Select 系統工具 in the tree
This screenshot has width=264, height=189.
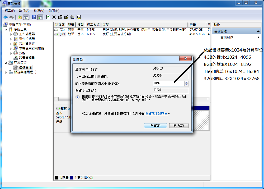[20, 29]
